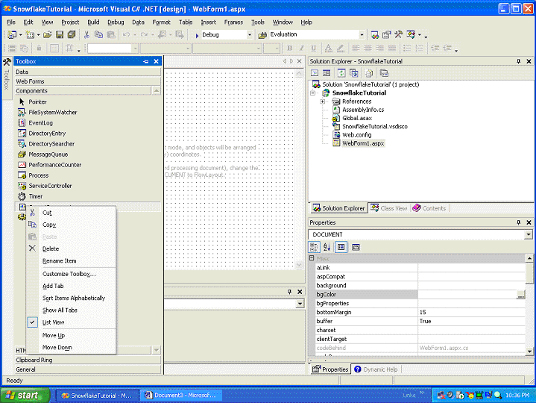Toggle List View in the context menu

(x=54, y=322)
